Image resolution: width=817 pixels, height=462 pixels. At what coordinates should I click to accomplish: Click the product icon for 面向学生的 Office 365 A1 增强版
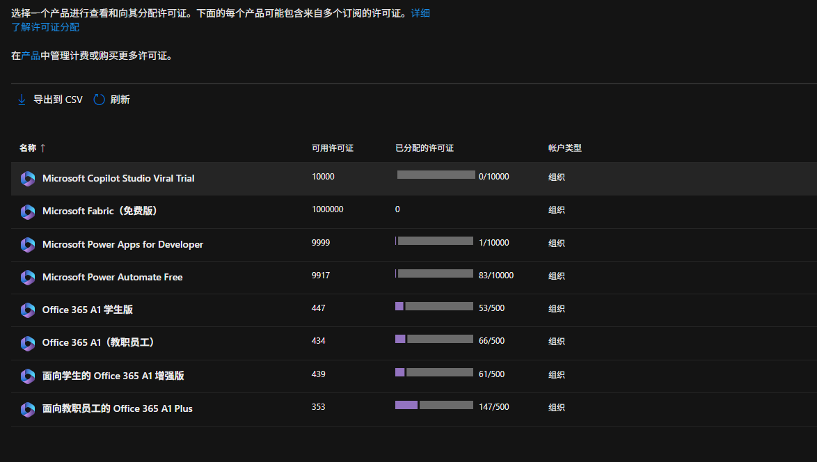[x=28, y=376]
